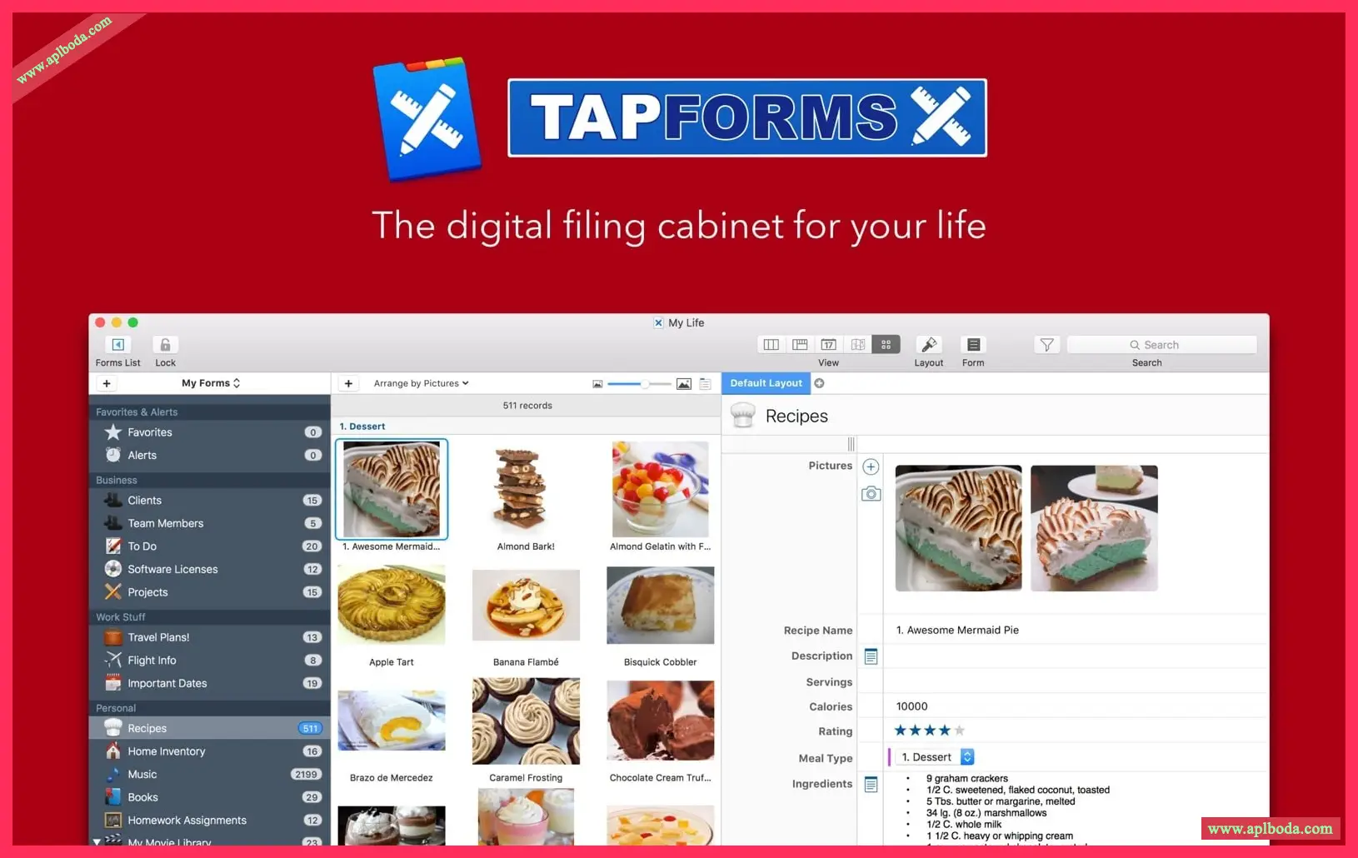Click the camera icon under Pictures

click(871, 494)
